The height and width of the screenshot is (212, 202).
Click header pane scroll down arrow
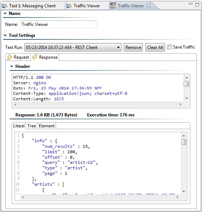[x=187, y=99]
